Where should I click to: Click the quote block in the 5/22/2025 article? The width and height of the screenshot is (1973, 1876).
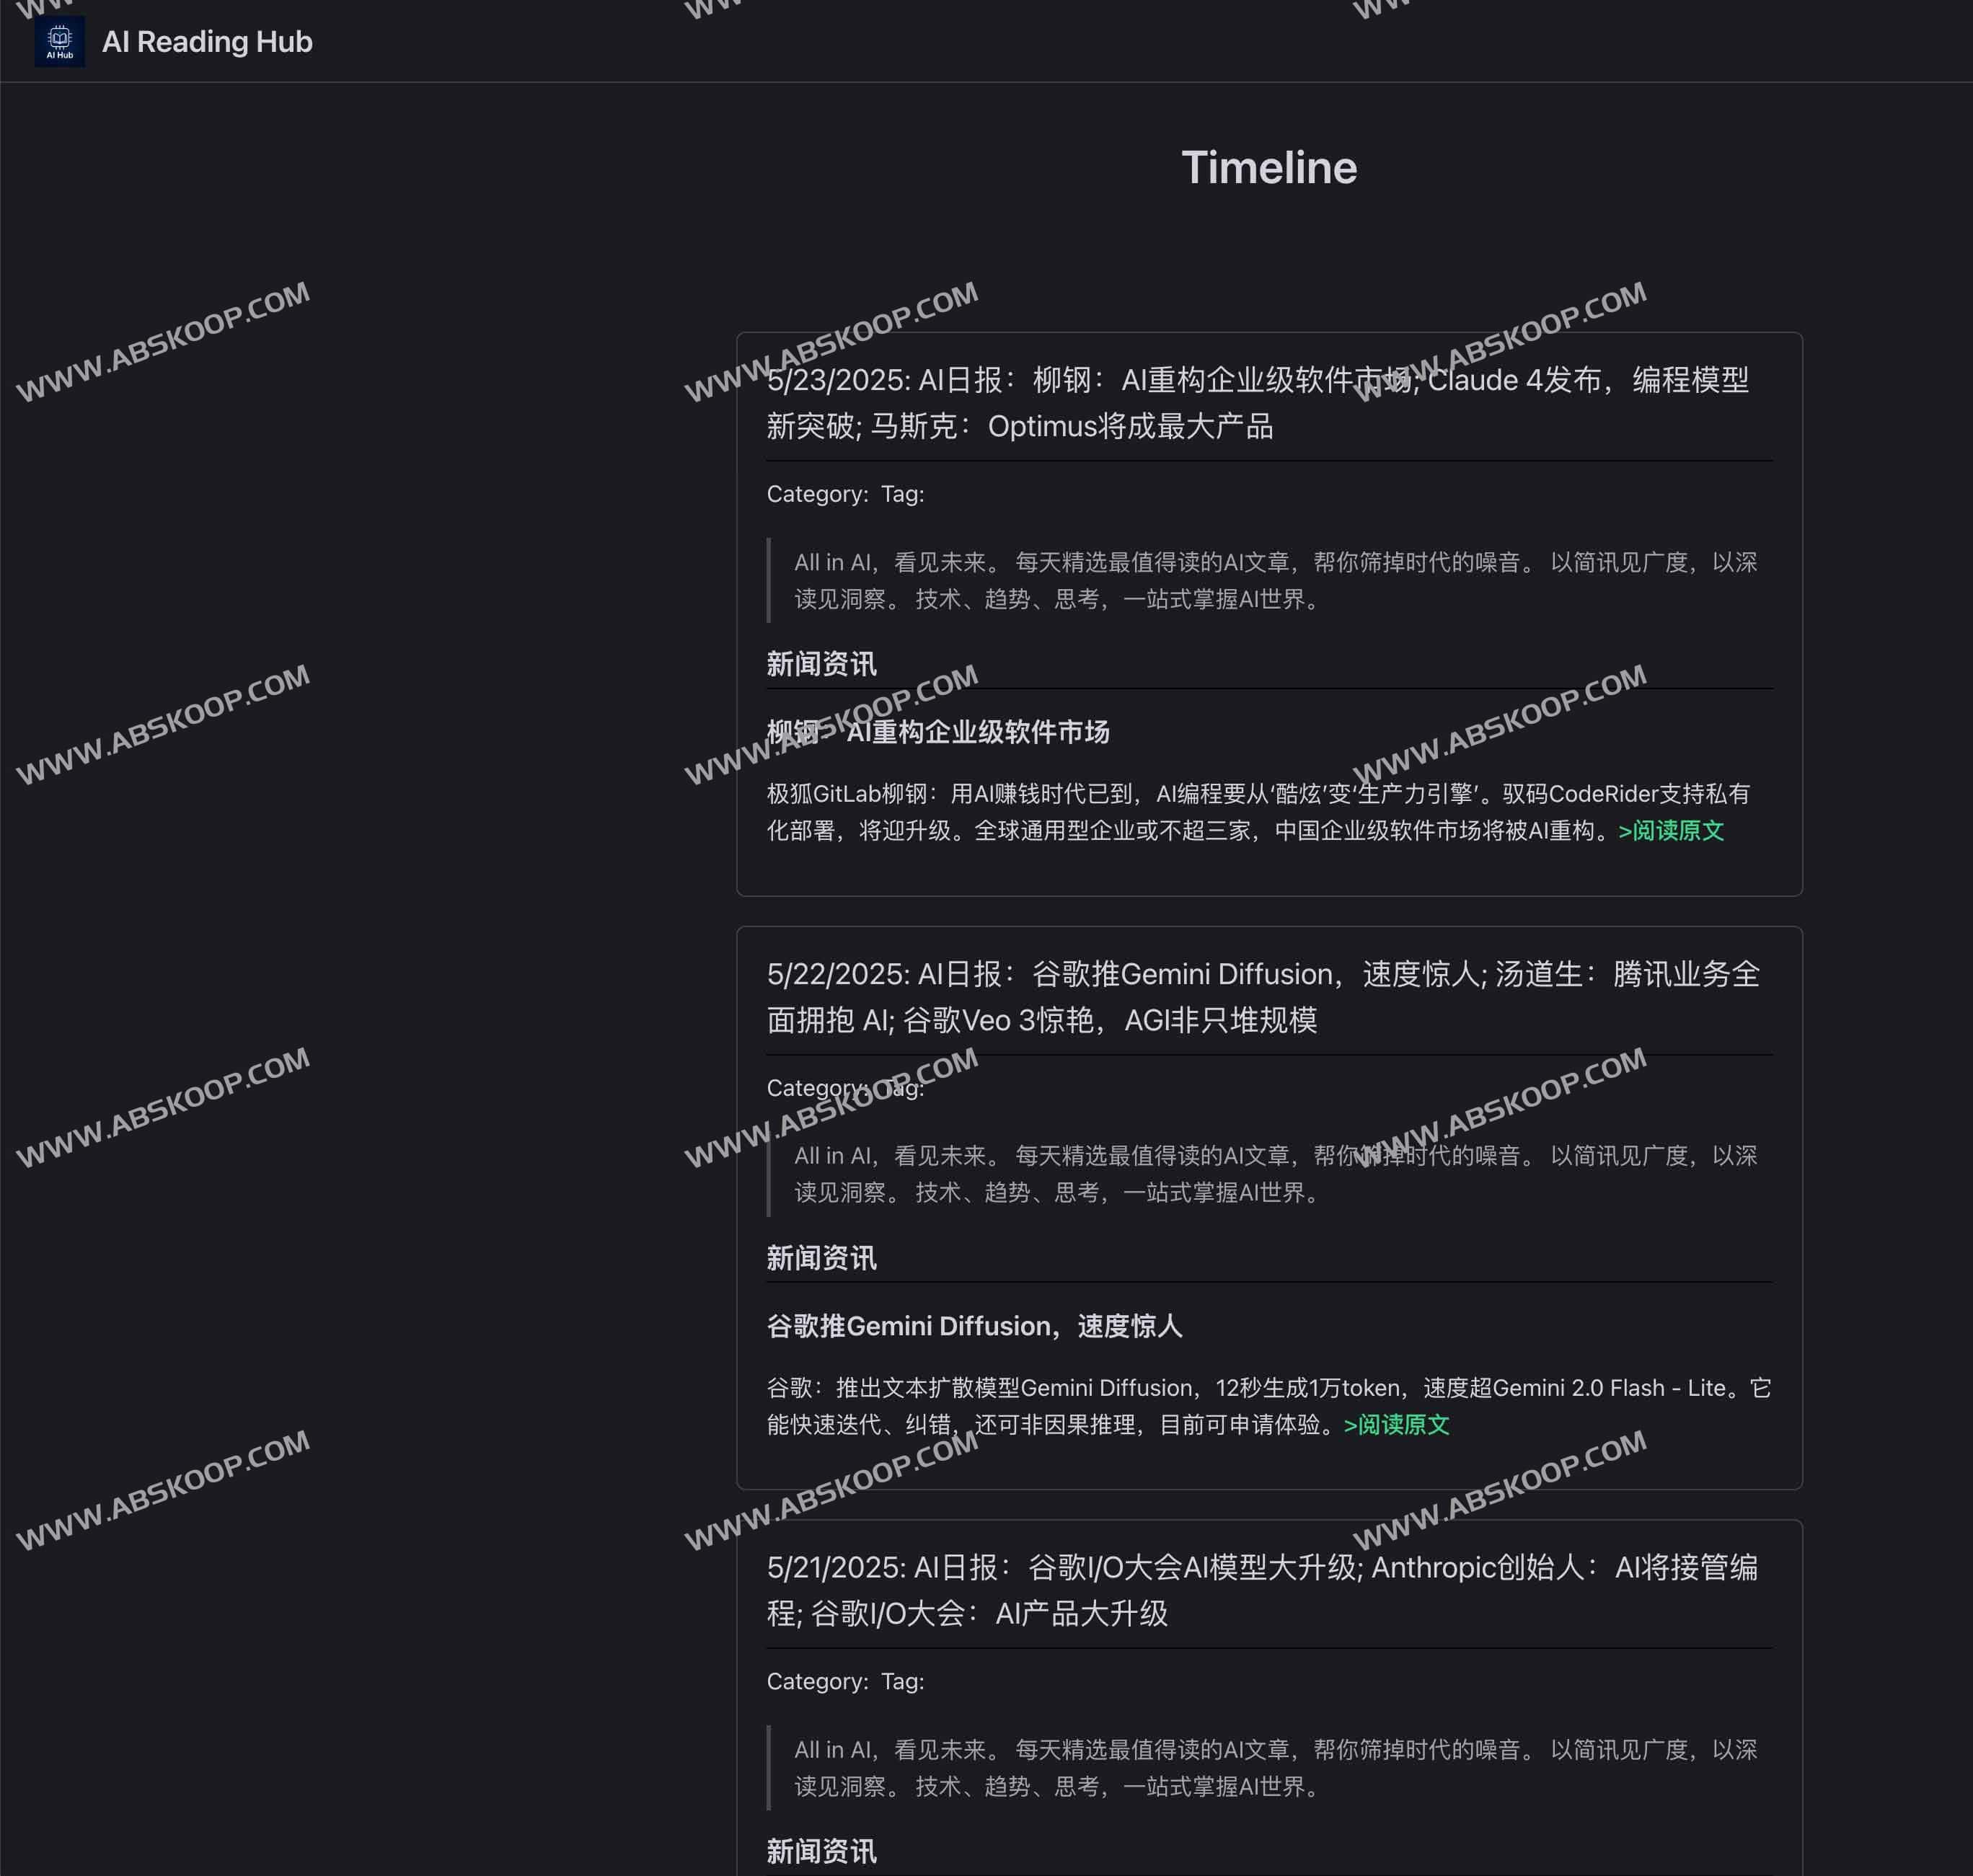coord(1270,1174)
